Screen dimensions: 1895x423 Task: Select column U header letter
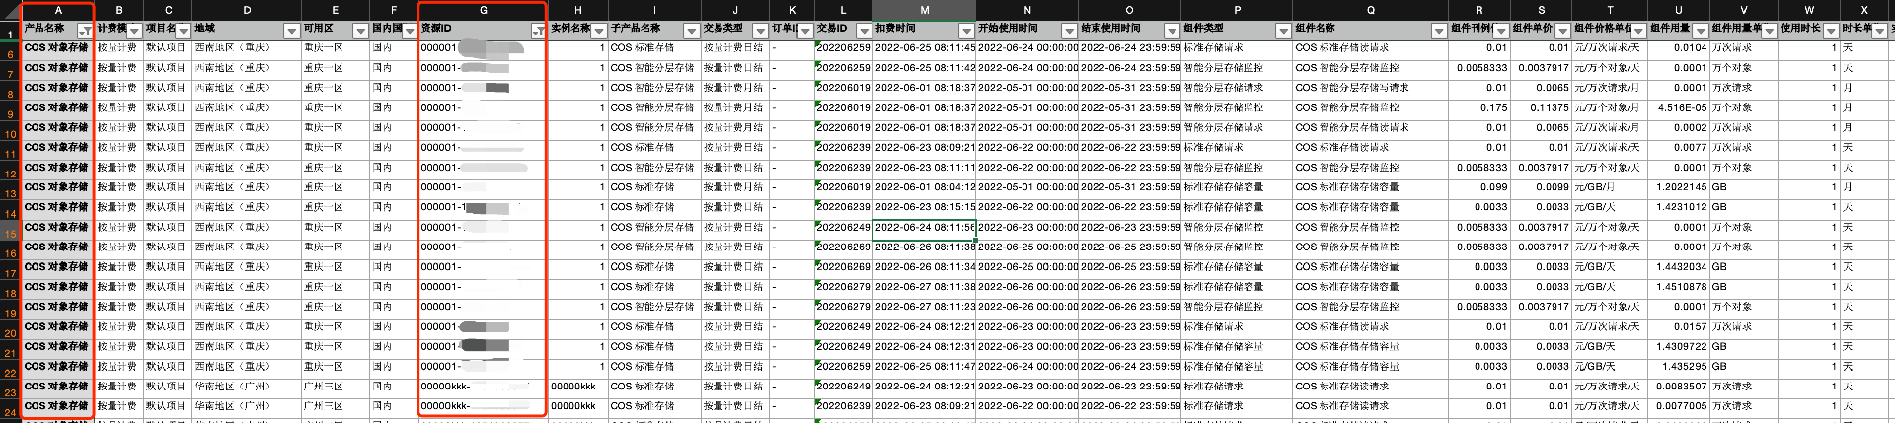[1678, 10]
